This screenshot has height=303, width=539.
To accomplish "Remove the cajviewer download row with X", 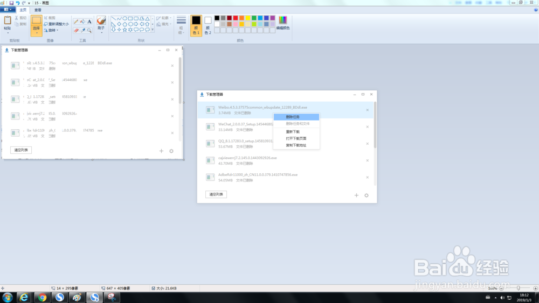I will pos(368,160).
